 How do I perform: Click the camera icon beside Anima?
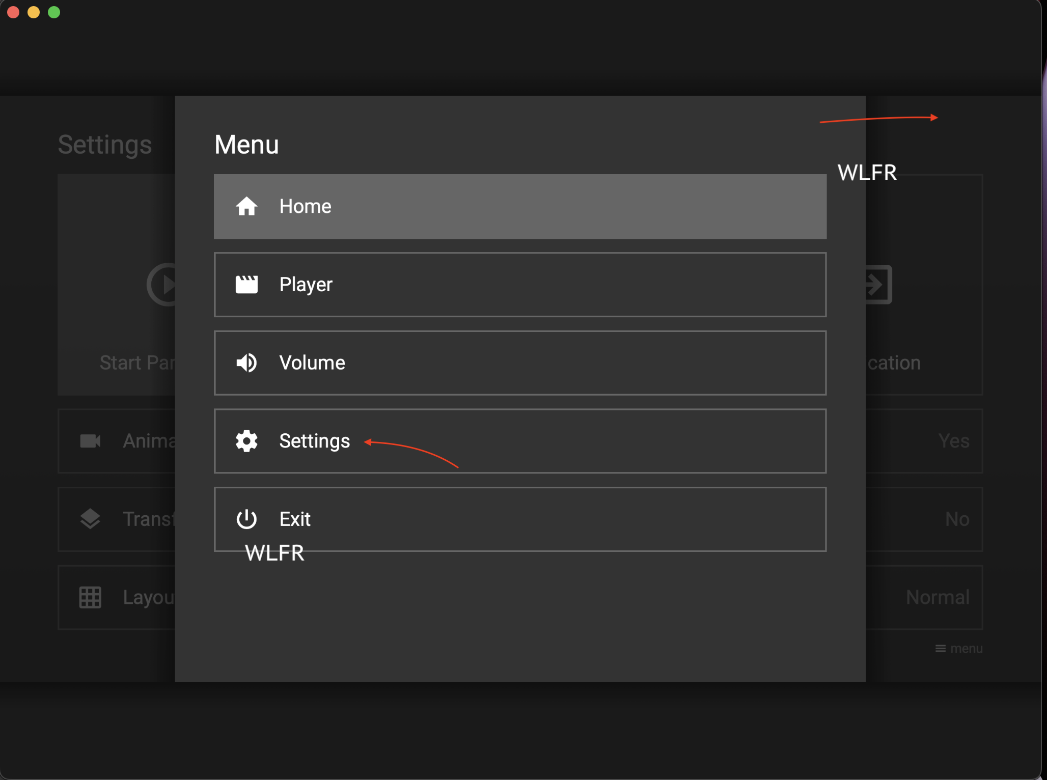(x=90, y=441)
